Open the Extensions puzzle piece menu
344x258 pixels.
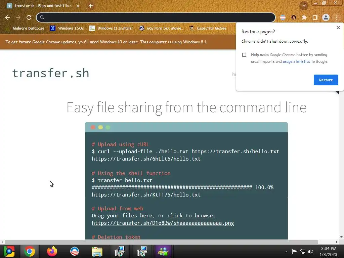click(304, 17)
